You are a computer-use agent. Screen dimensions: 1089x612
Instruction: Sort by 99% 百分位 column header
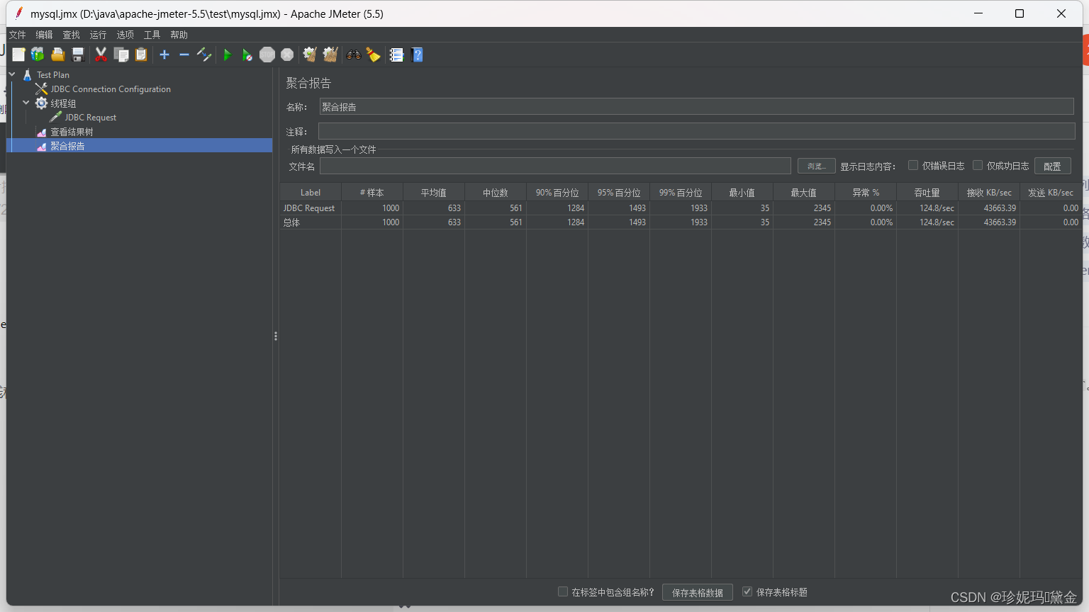681,193
